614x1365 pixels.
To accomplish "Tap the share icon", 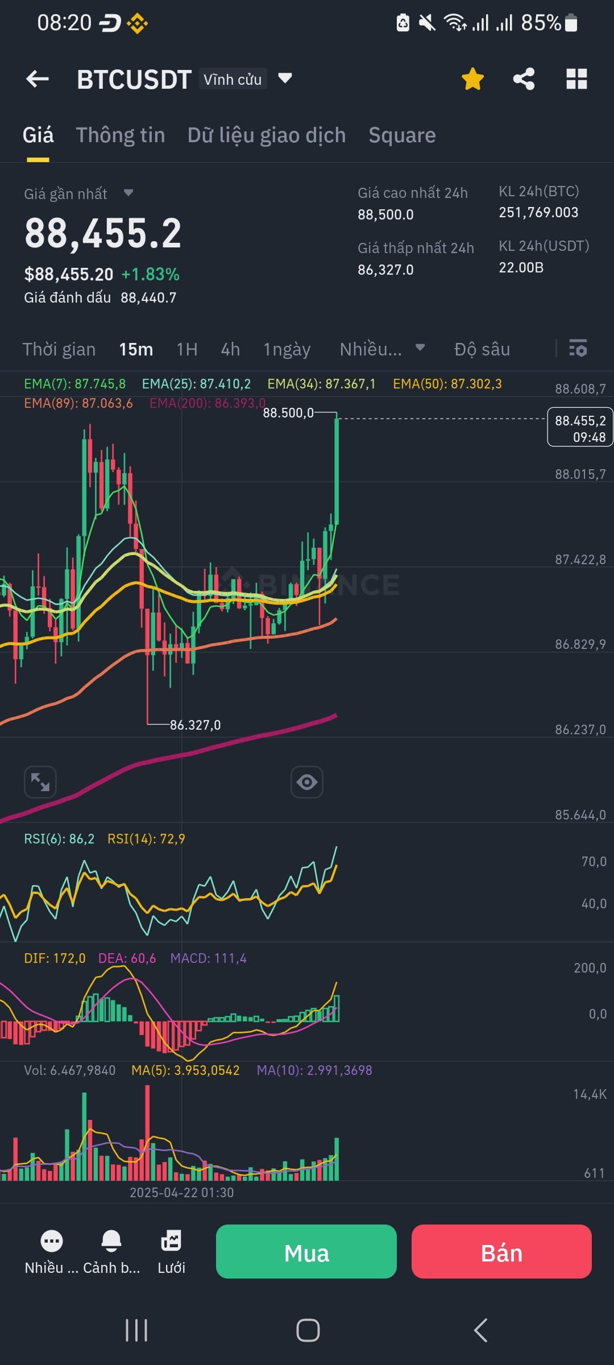I will (524, 79).
